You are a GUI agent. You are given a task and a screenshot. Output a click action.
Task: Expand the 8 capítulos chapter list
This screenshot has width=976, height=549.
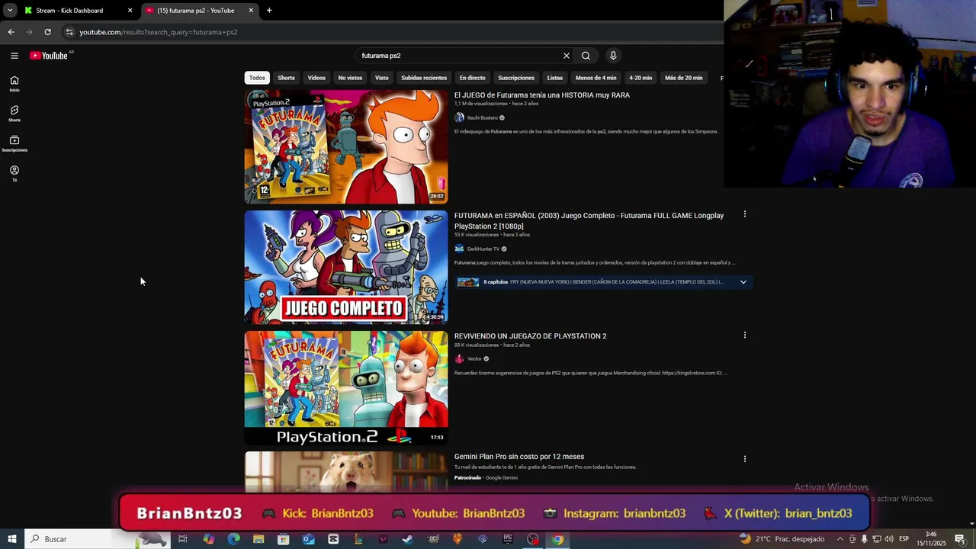coord(743,282)
